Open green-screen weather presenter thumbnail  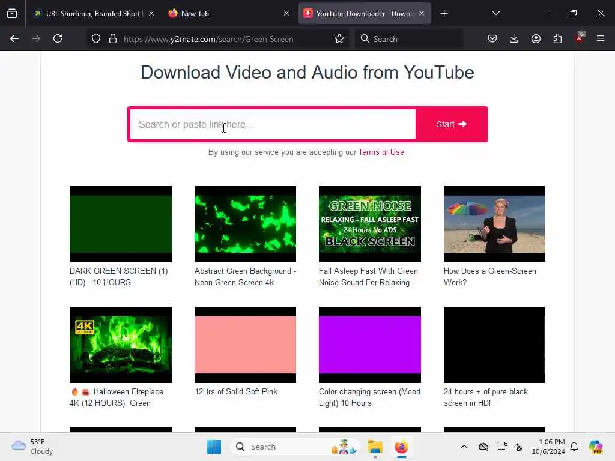point(494,224)
